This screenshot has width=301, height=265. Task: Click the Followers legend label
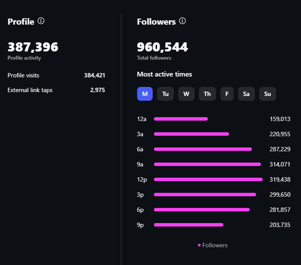pyautogui.click(x=215, y=245)
